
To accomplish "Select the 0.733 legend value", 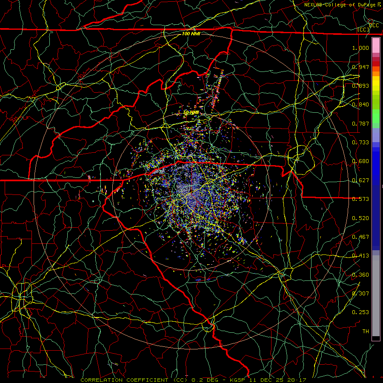I will [x=360, y=143].
